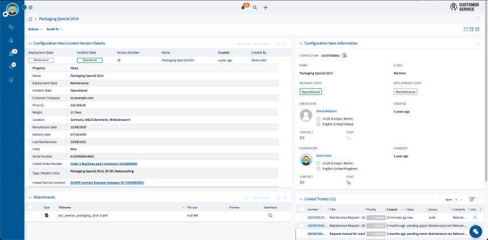This screenshot has height=240, width=488.
Task: Open the notifications bell
Action: pyautogui.click(x=243, y=8)
